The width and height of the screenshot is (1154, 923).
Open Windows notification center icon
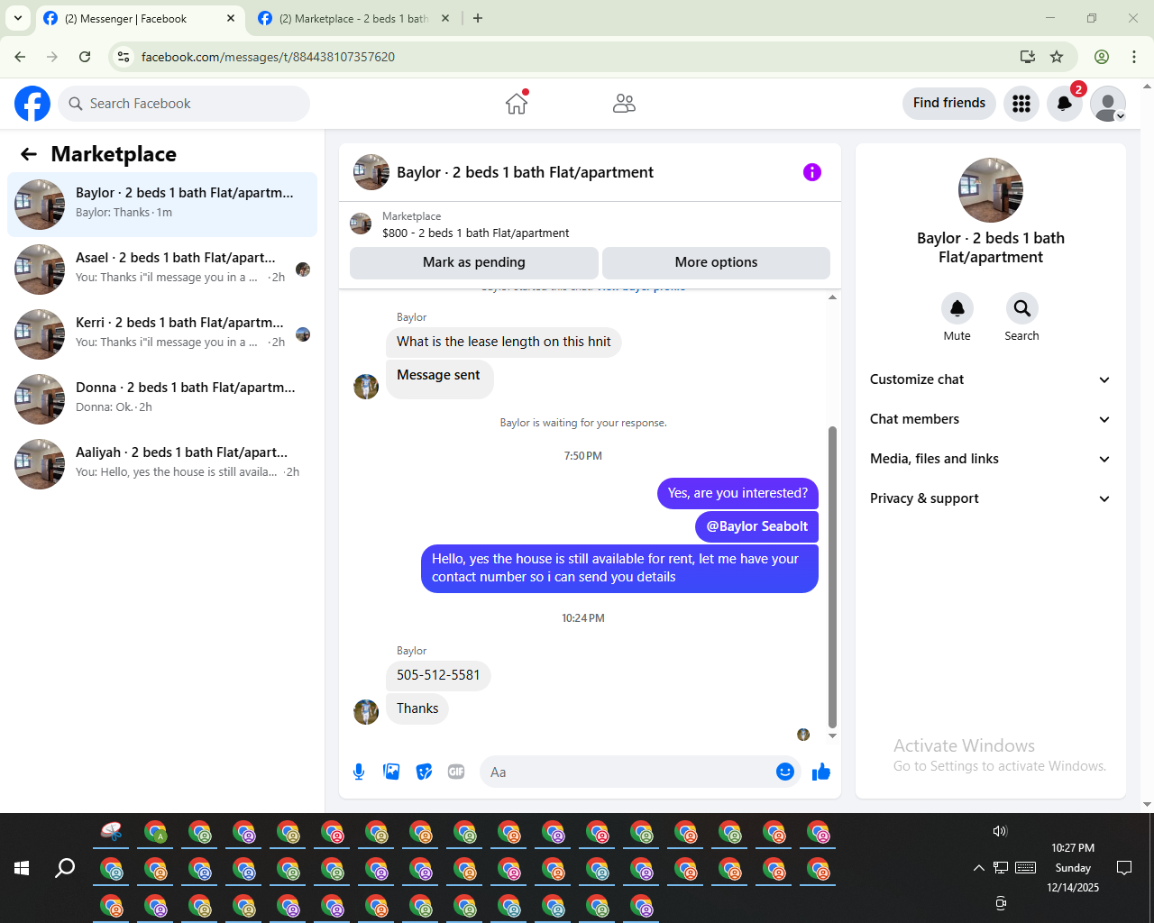1124,868
